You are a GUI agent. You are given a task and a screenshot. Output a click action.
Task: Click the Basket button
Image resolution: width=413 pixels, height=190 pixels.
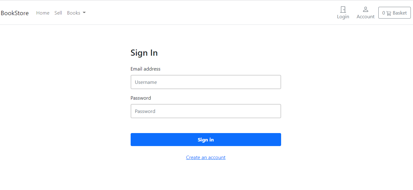click(x=394, y=13)
